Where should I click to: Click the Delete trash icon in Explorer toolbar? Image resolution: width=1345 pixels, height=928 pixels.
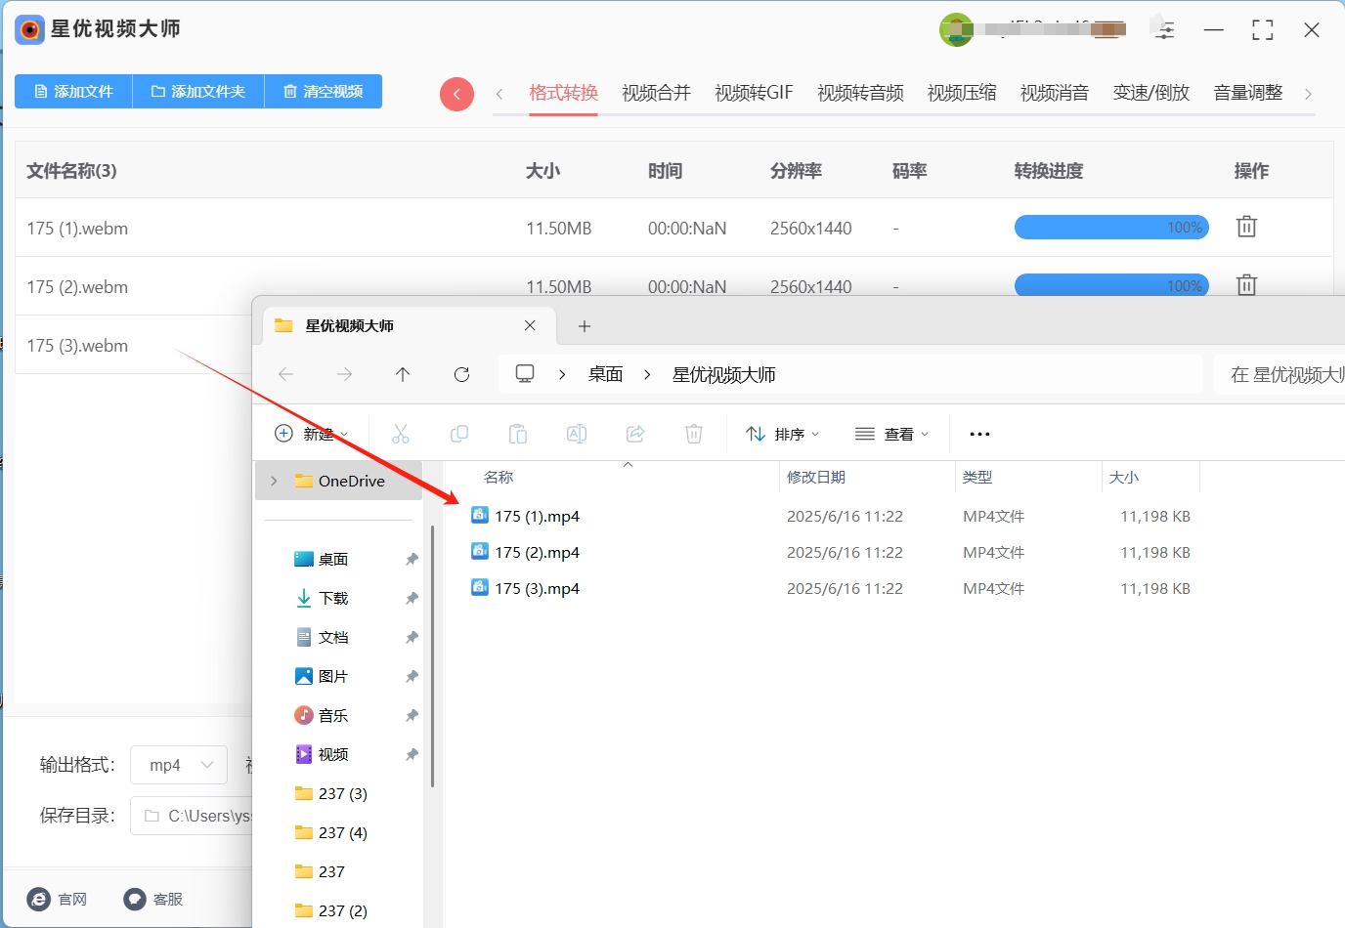(x=694, y=434)
